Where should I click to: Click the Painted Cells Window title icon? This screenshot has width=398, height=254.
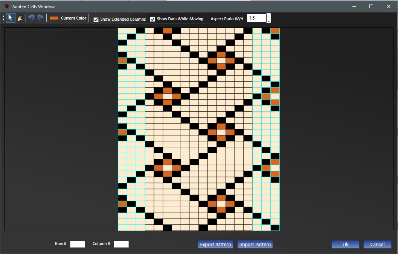6,6
